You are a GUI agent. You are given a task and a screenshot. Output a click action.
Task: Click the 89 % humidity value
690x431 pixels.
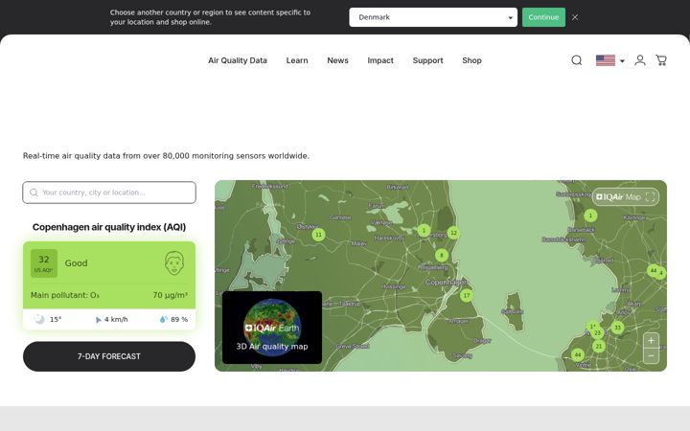(x=179, y=319)
